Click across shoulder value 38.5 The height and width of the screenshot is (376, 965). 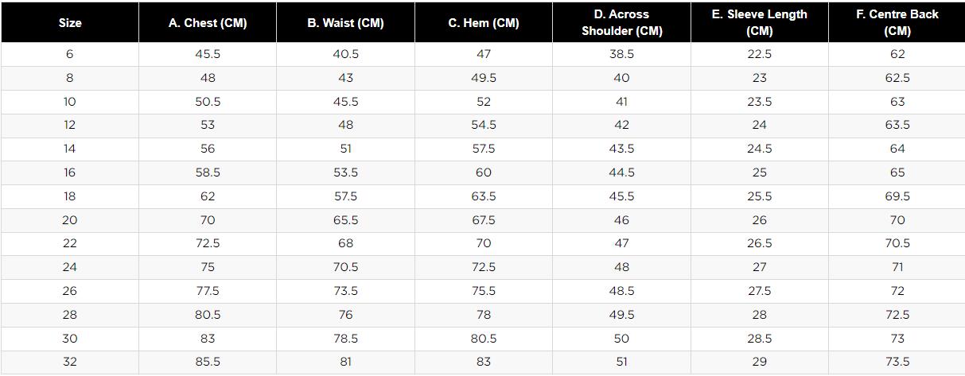pos(621,54)
